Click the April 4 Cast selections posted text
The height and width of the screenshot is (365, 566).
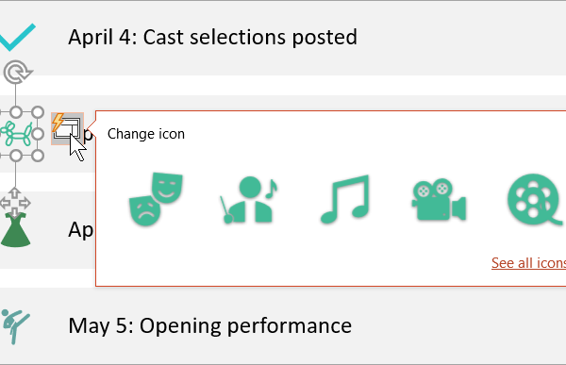pos(212,37)
